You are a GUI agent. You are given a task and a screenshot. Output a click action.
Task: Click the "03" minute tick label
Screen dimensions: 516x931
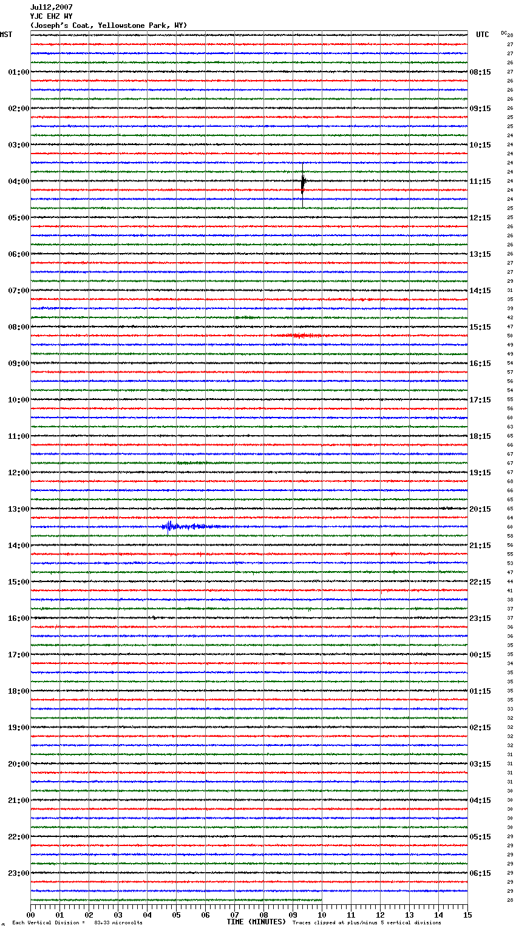point(118,915)
